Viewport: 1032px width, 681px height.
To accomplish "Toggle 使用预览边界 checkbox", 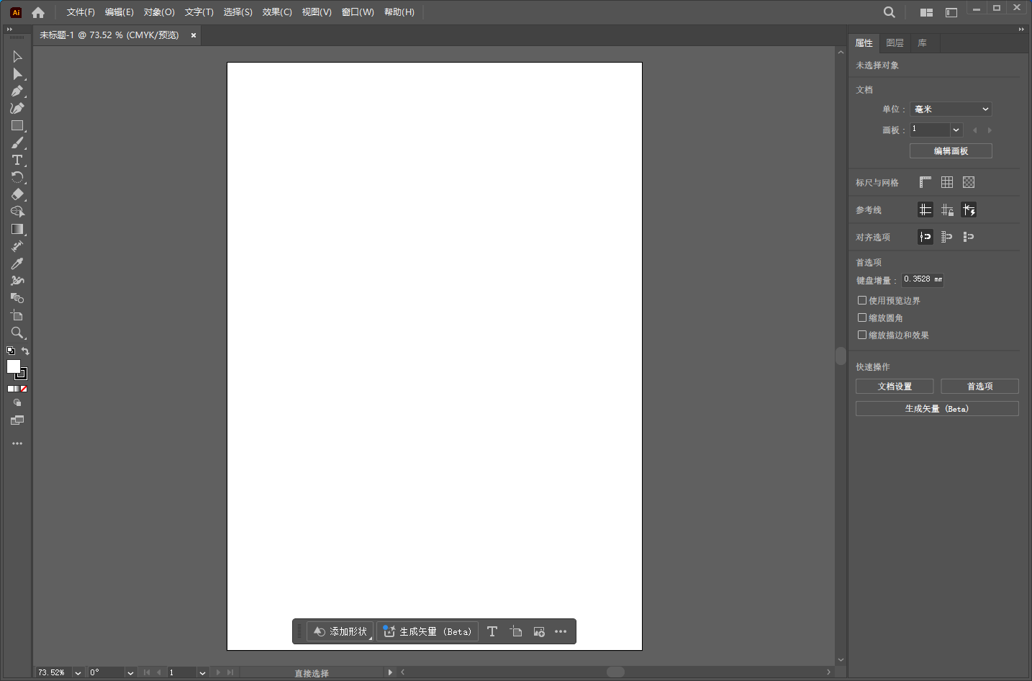I will 862,300.
